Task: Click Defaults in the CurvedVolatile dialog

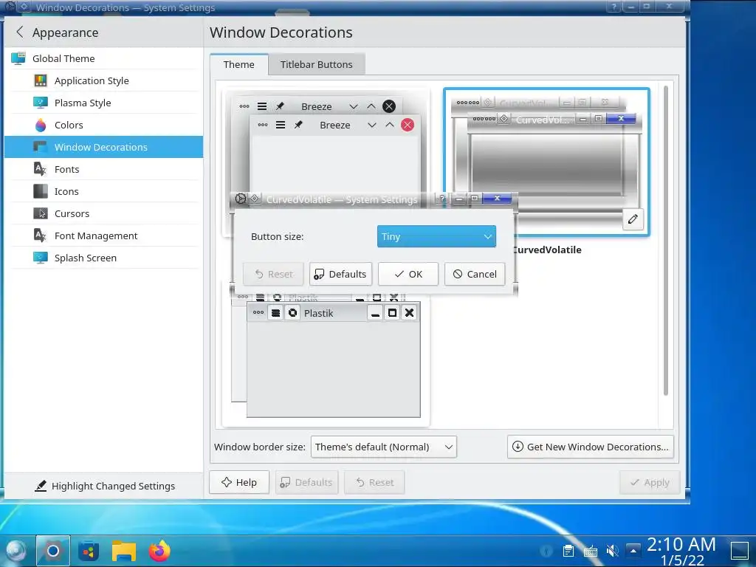Action: click(x=340, y=274)
